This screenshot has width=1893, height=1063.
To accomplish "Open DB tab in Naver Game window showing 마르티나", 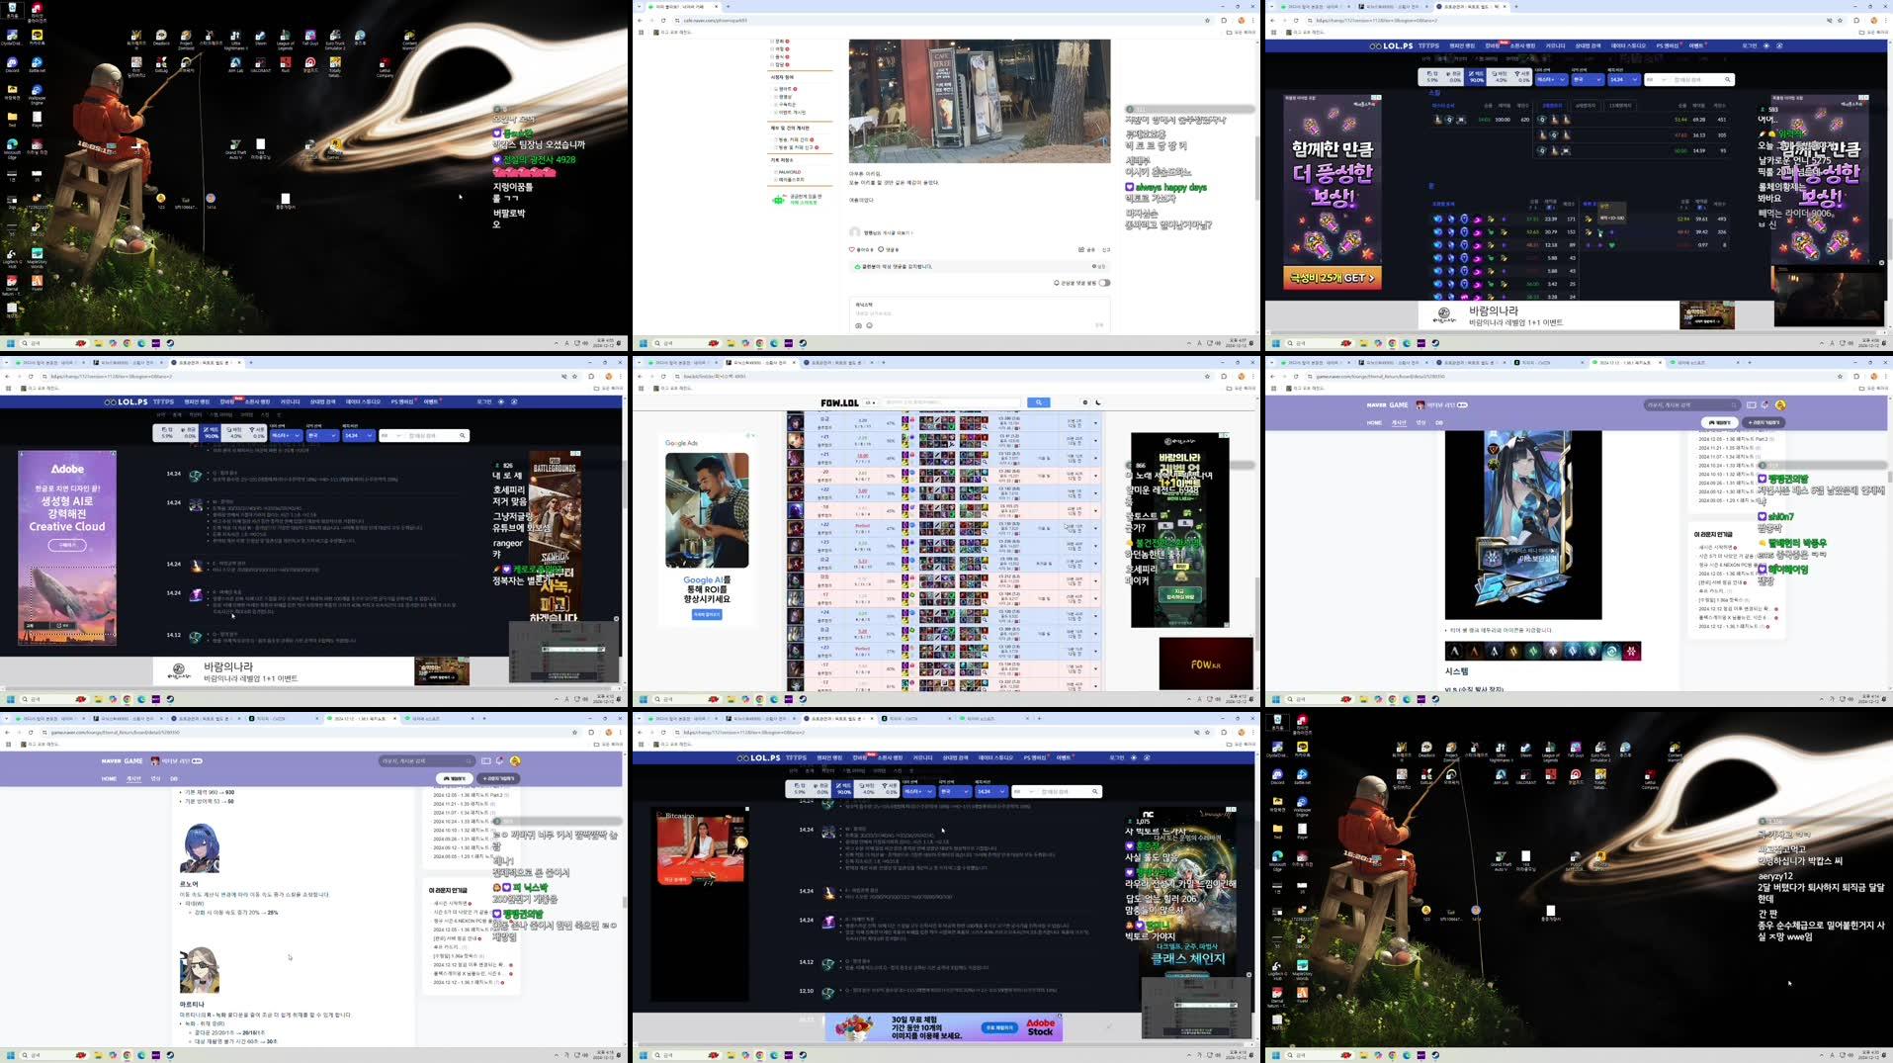I will [174, 778].
